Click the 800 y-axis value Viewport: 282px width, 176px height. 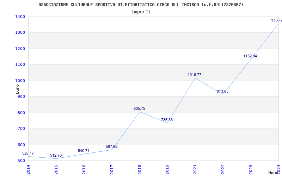(21, 113)
